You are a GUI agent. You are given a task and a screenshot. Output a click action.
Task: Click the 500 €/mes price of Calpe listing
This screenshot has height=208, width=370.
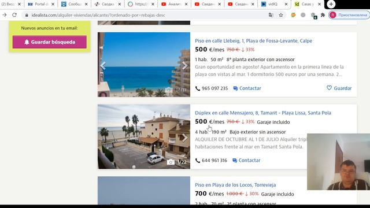[x=209, y=50]
